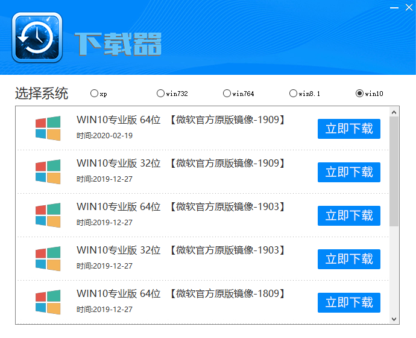This screenshot has width=416, height=338.
Task: Minimize the downloader window
Action: click(394, 8)
